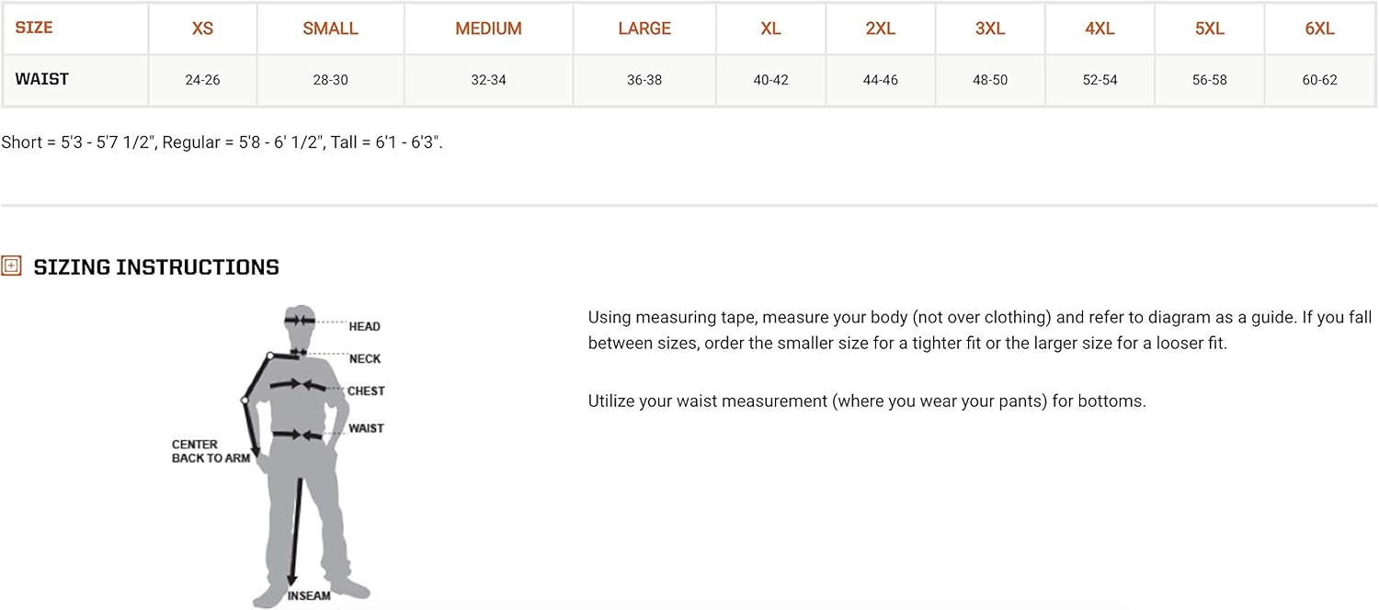Select the MEDIUM size column header
The image size is (1379, 610).
coord(488,28)
